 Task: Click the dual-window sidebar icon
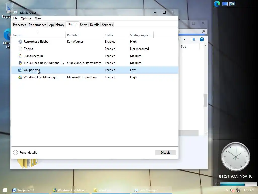pyautogui.click(x=232, y=4)
